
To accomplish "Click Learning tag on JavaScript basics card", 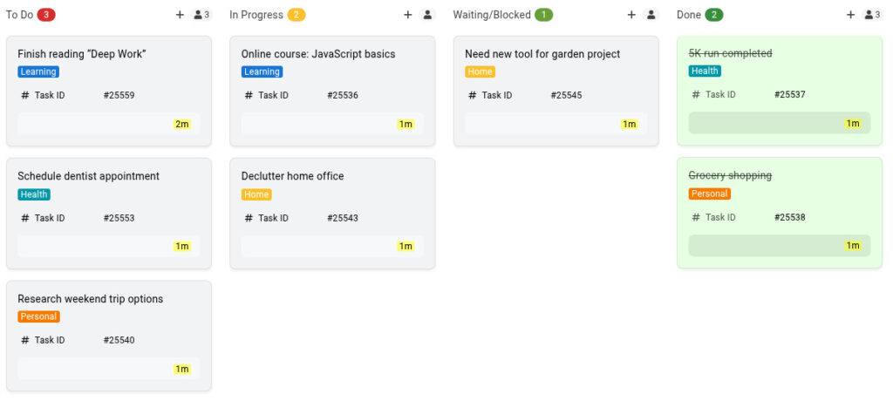I will tap(262, 71).
